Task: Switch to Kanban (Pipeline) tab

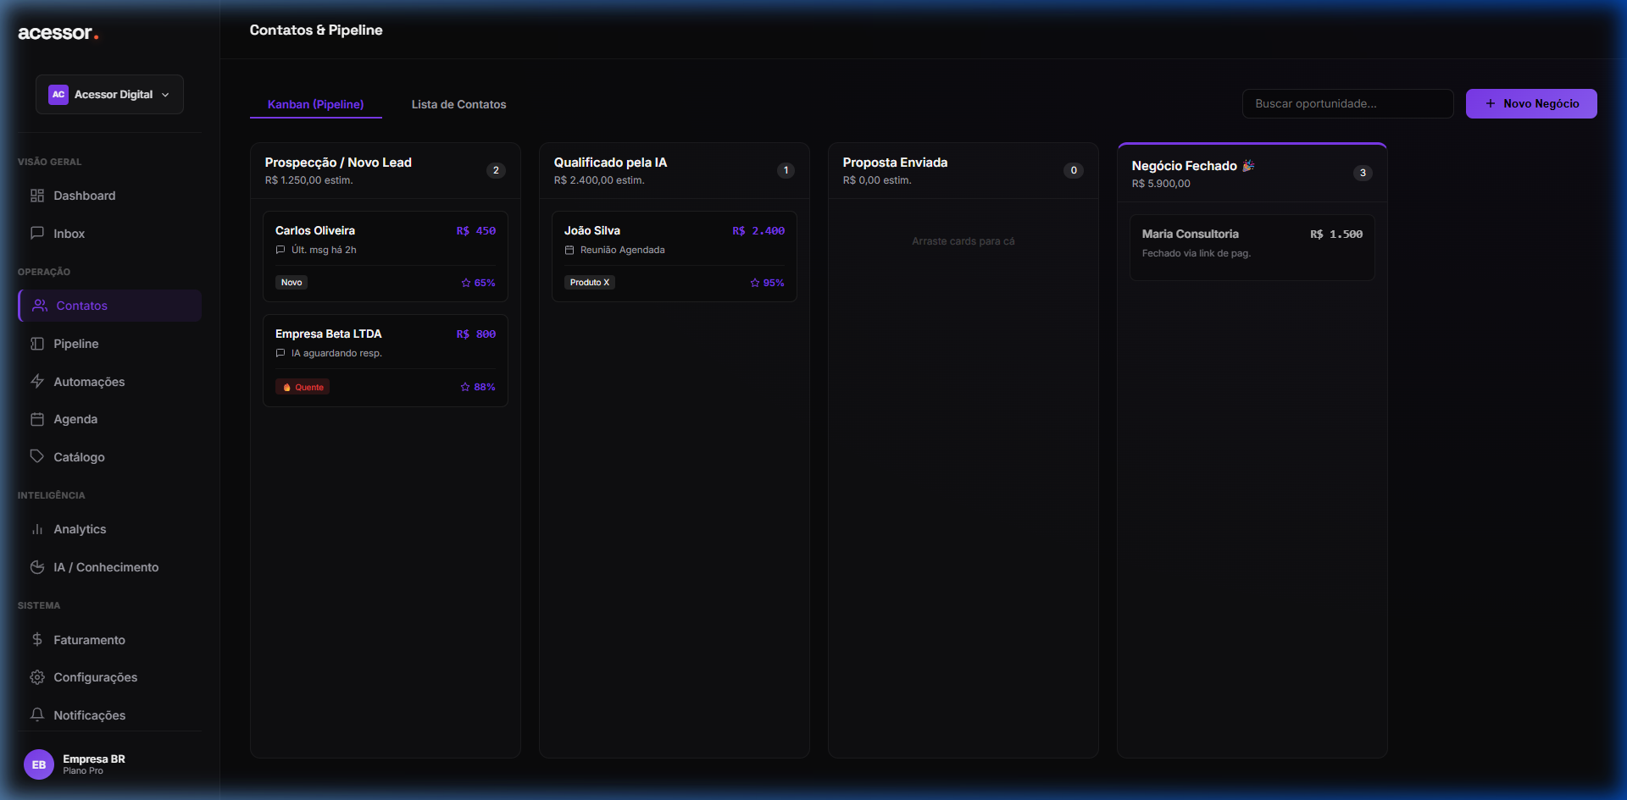Action: [316, 104]
